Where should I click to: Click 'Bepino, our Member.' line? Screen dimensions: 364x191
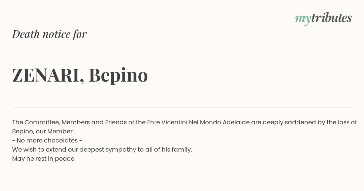[43, 132]
